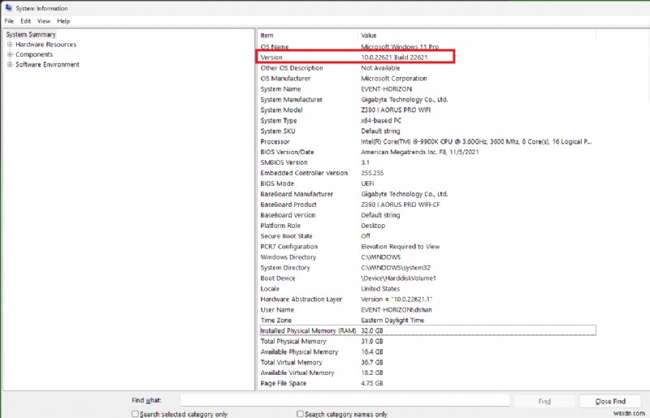Select the Hardware Abstraction Layer row
The height and width of the screenshot is (418, 650).
[427, 299]
